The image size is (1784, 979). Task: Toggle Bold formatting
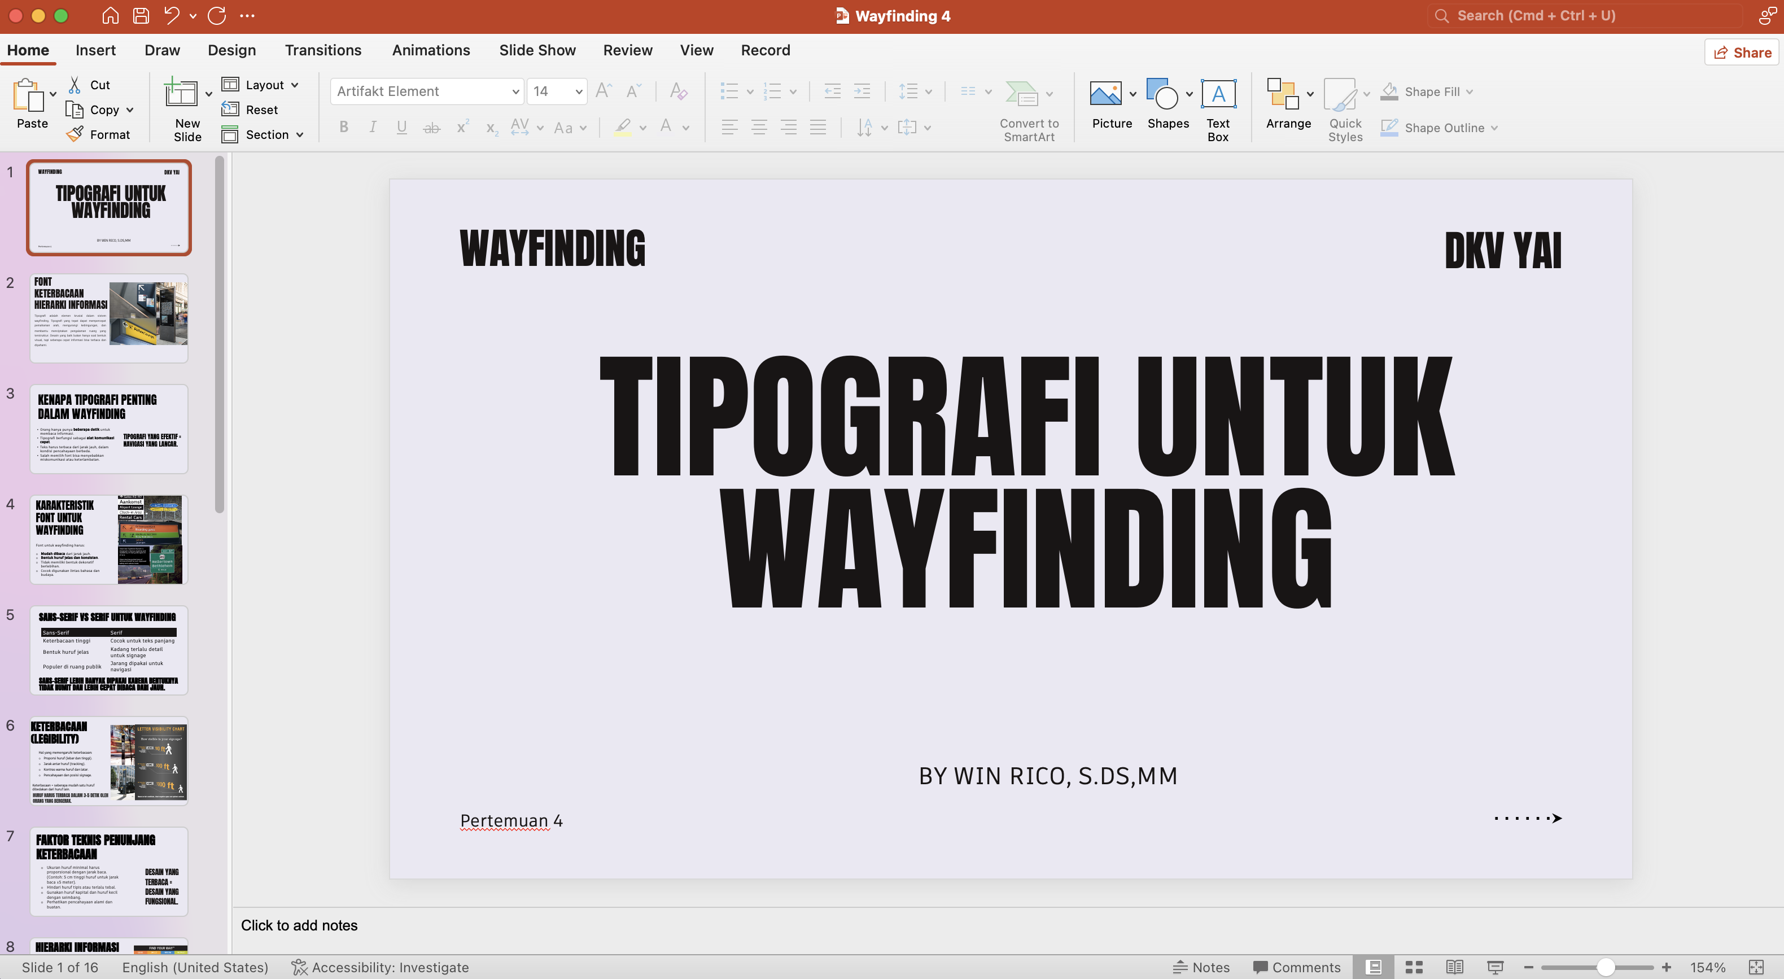[x=343, y=128]
